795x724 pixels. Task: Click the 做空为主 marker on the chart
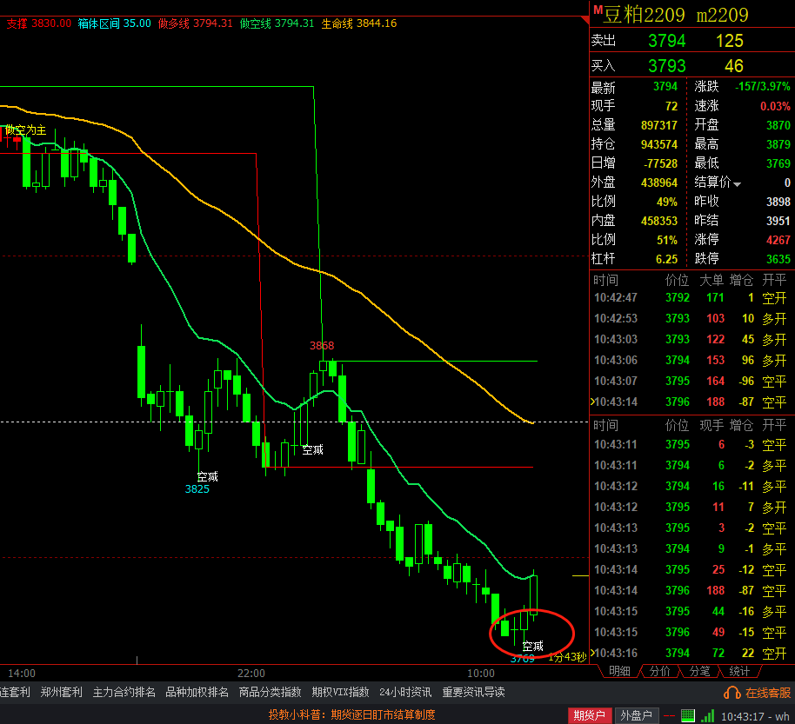coord(25,130)
